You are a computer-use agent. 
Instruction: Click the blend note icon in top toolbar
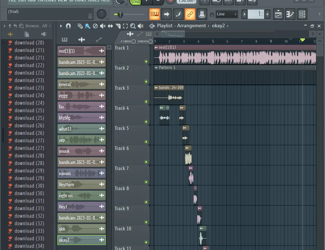pos(178,14)
